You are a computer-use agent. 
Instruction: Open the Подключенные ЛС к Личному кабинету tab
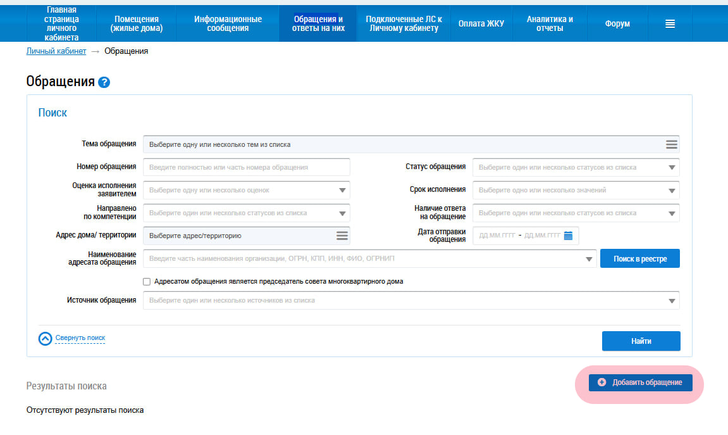tap(404, 23)
